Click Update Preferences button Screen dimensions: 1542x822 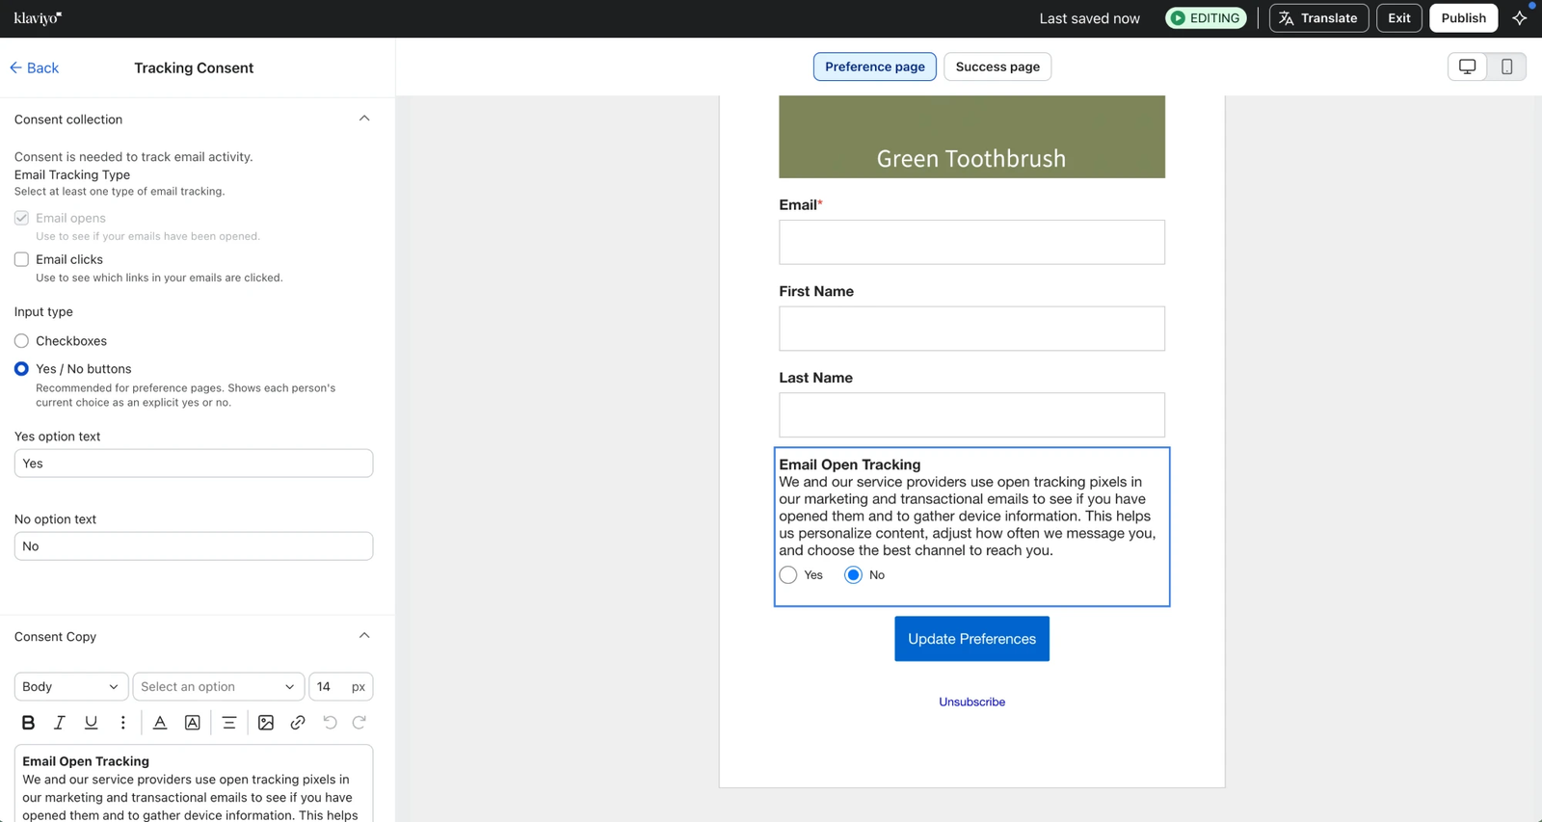(x=971, y=639)
